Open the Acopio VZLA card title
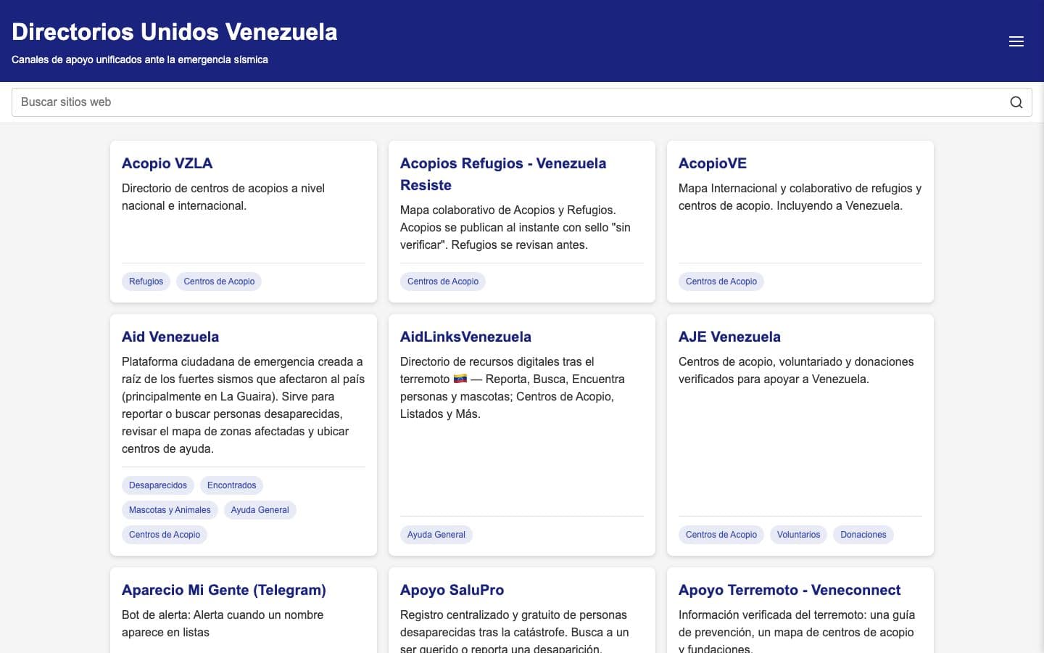Image resolution: width=1044 pixels, height=653 pixels. coord(167,163)
